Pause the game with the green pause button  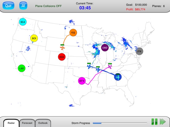tap(154, 122)
